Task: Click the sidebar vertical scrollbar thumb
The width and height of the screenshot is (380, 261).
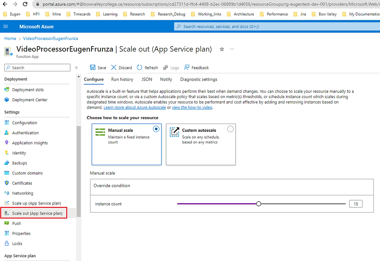Action: (78, 171)
